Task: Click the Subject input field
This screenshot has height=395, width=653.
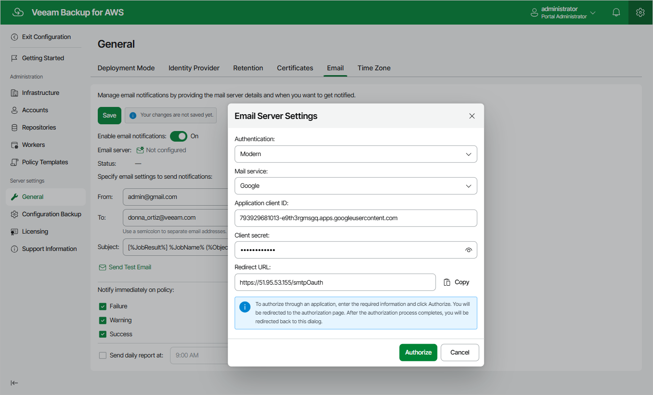Action: click(175, 247)
